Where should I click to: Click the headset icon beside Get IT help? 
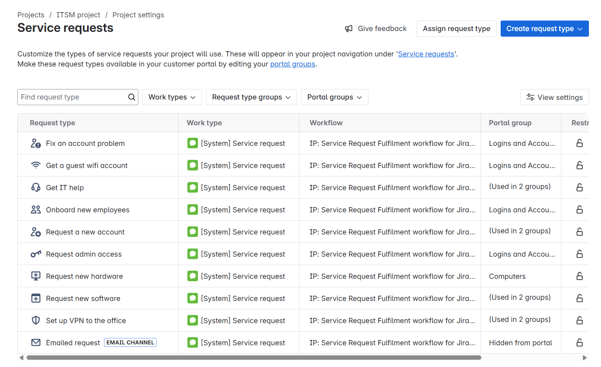pos(36,187)
